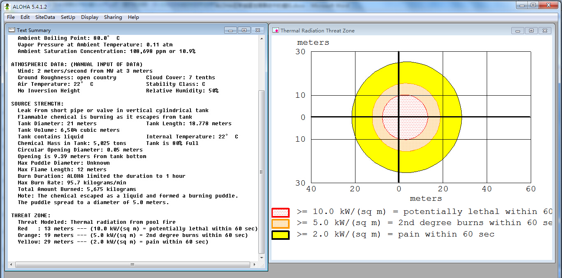Click the red 10.0 kW legend swatch

pyautogui.click(x=281, y=212)
